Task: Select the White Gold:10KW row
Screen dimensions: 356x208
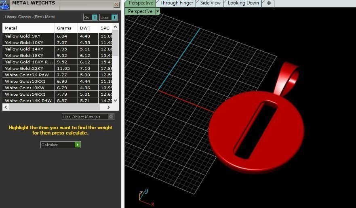Action: coord(57,88)
